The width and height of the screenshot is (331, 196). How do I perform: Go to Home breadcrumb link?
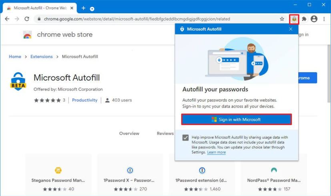[15, 57]
